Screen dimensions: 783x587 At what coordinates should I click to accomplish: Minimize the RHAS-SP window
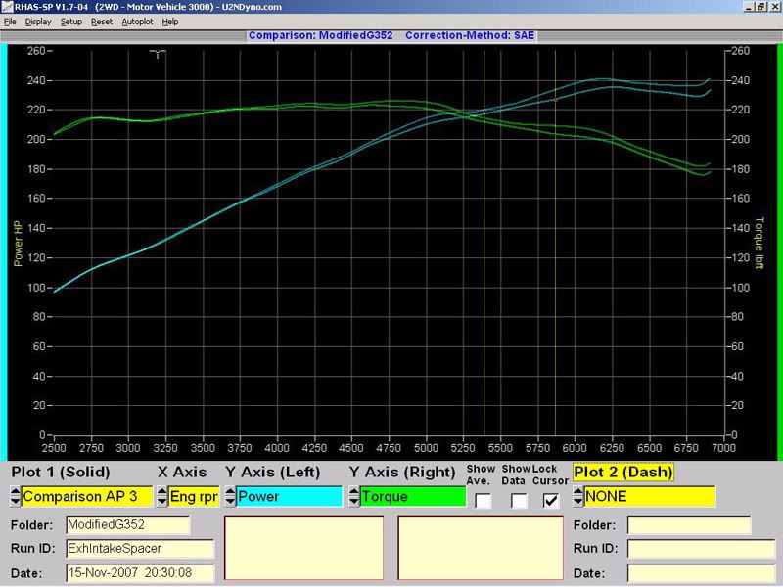point(749,6)
